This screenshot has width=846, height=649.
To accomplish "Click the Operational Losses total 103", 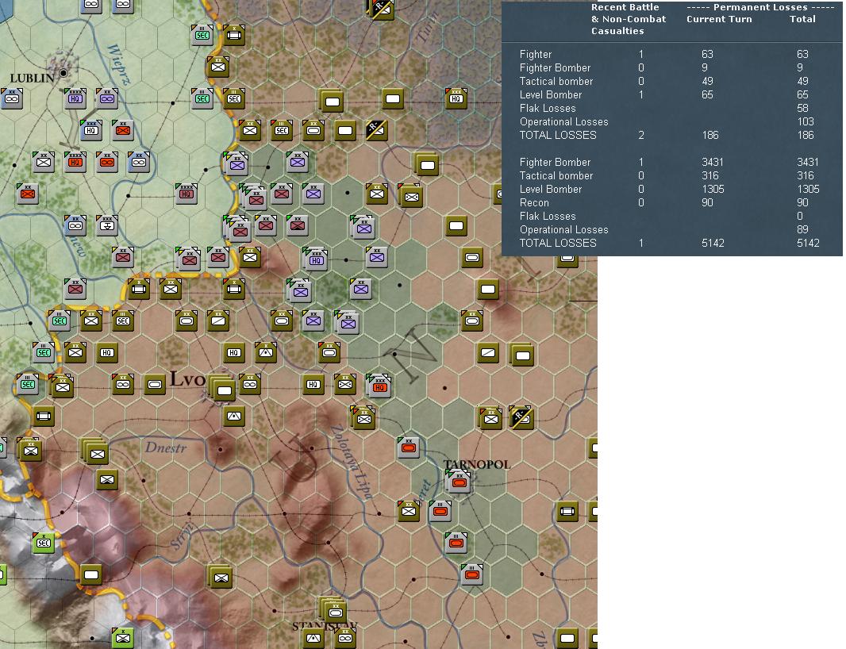I will [806, 121].
